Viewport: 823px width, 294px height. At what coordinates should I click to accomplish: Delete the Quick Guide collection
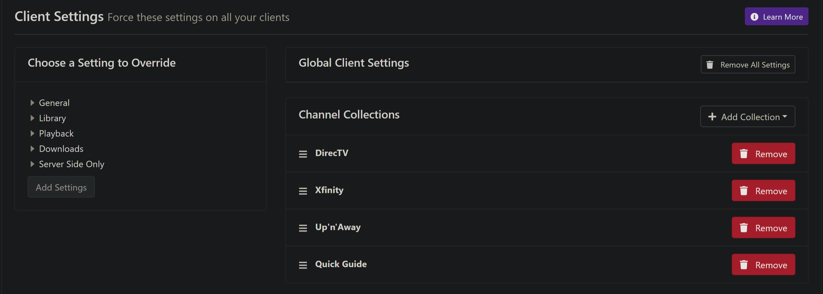(x=763, y=264)
